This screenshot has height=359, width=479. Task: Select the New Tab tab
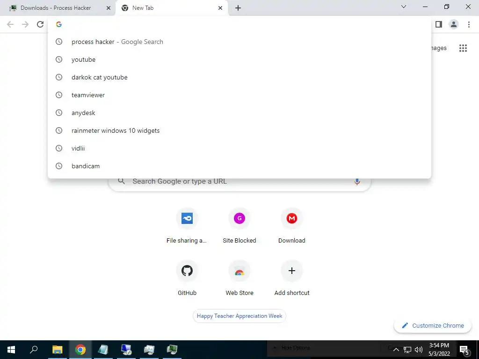pyautogui.click(x=171, y=8)
